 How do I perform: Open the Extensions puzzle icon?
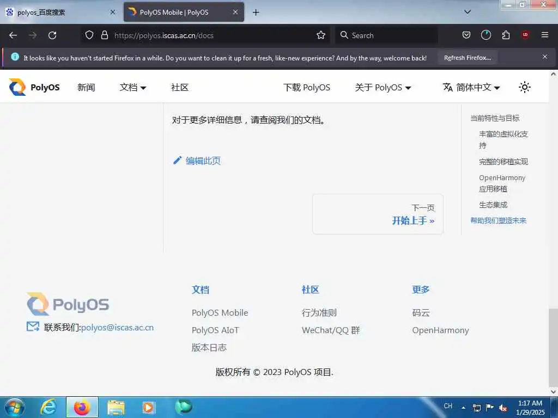click(506, 35)
